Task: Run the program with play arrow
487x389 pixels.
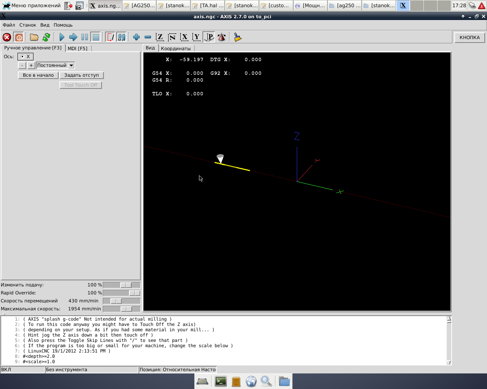Action: [62, 37]
